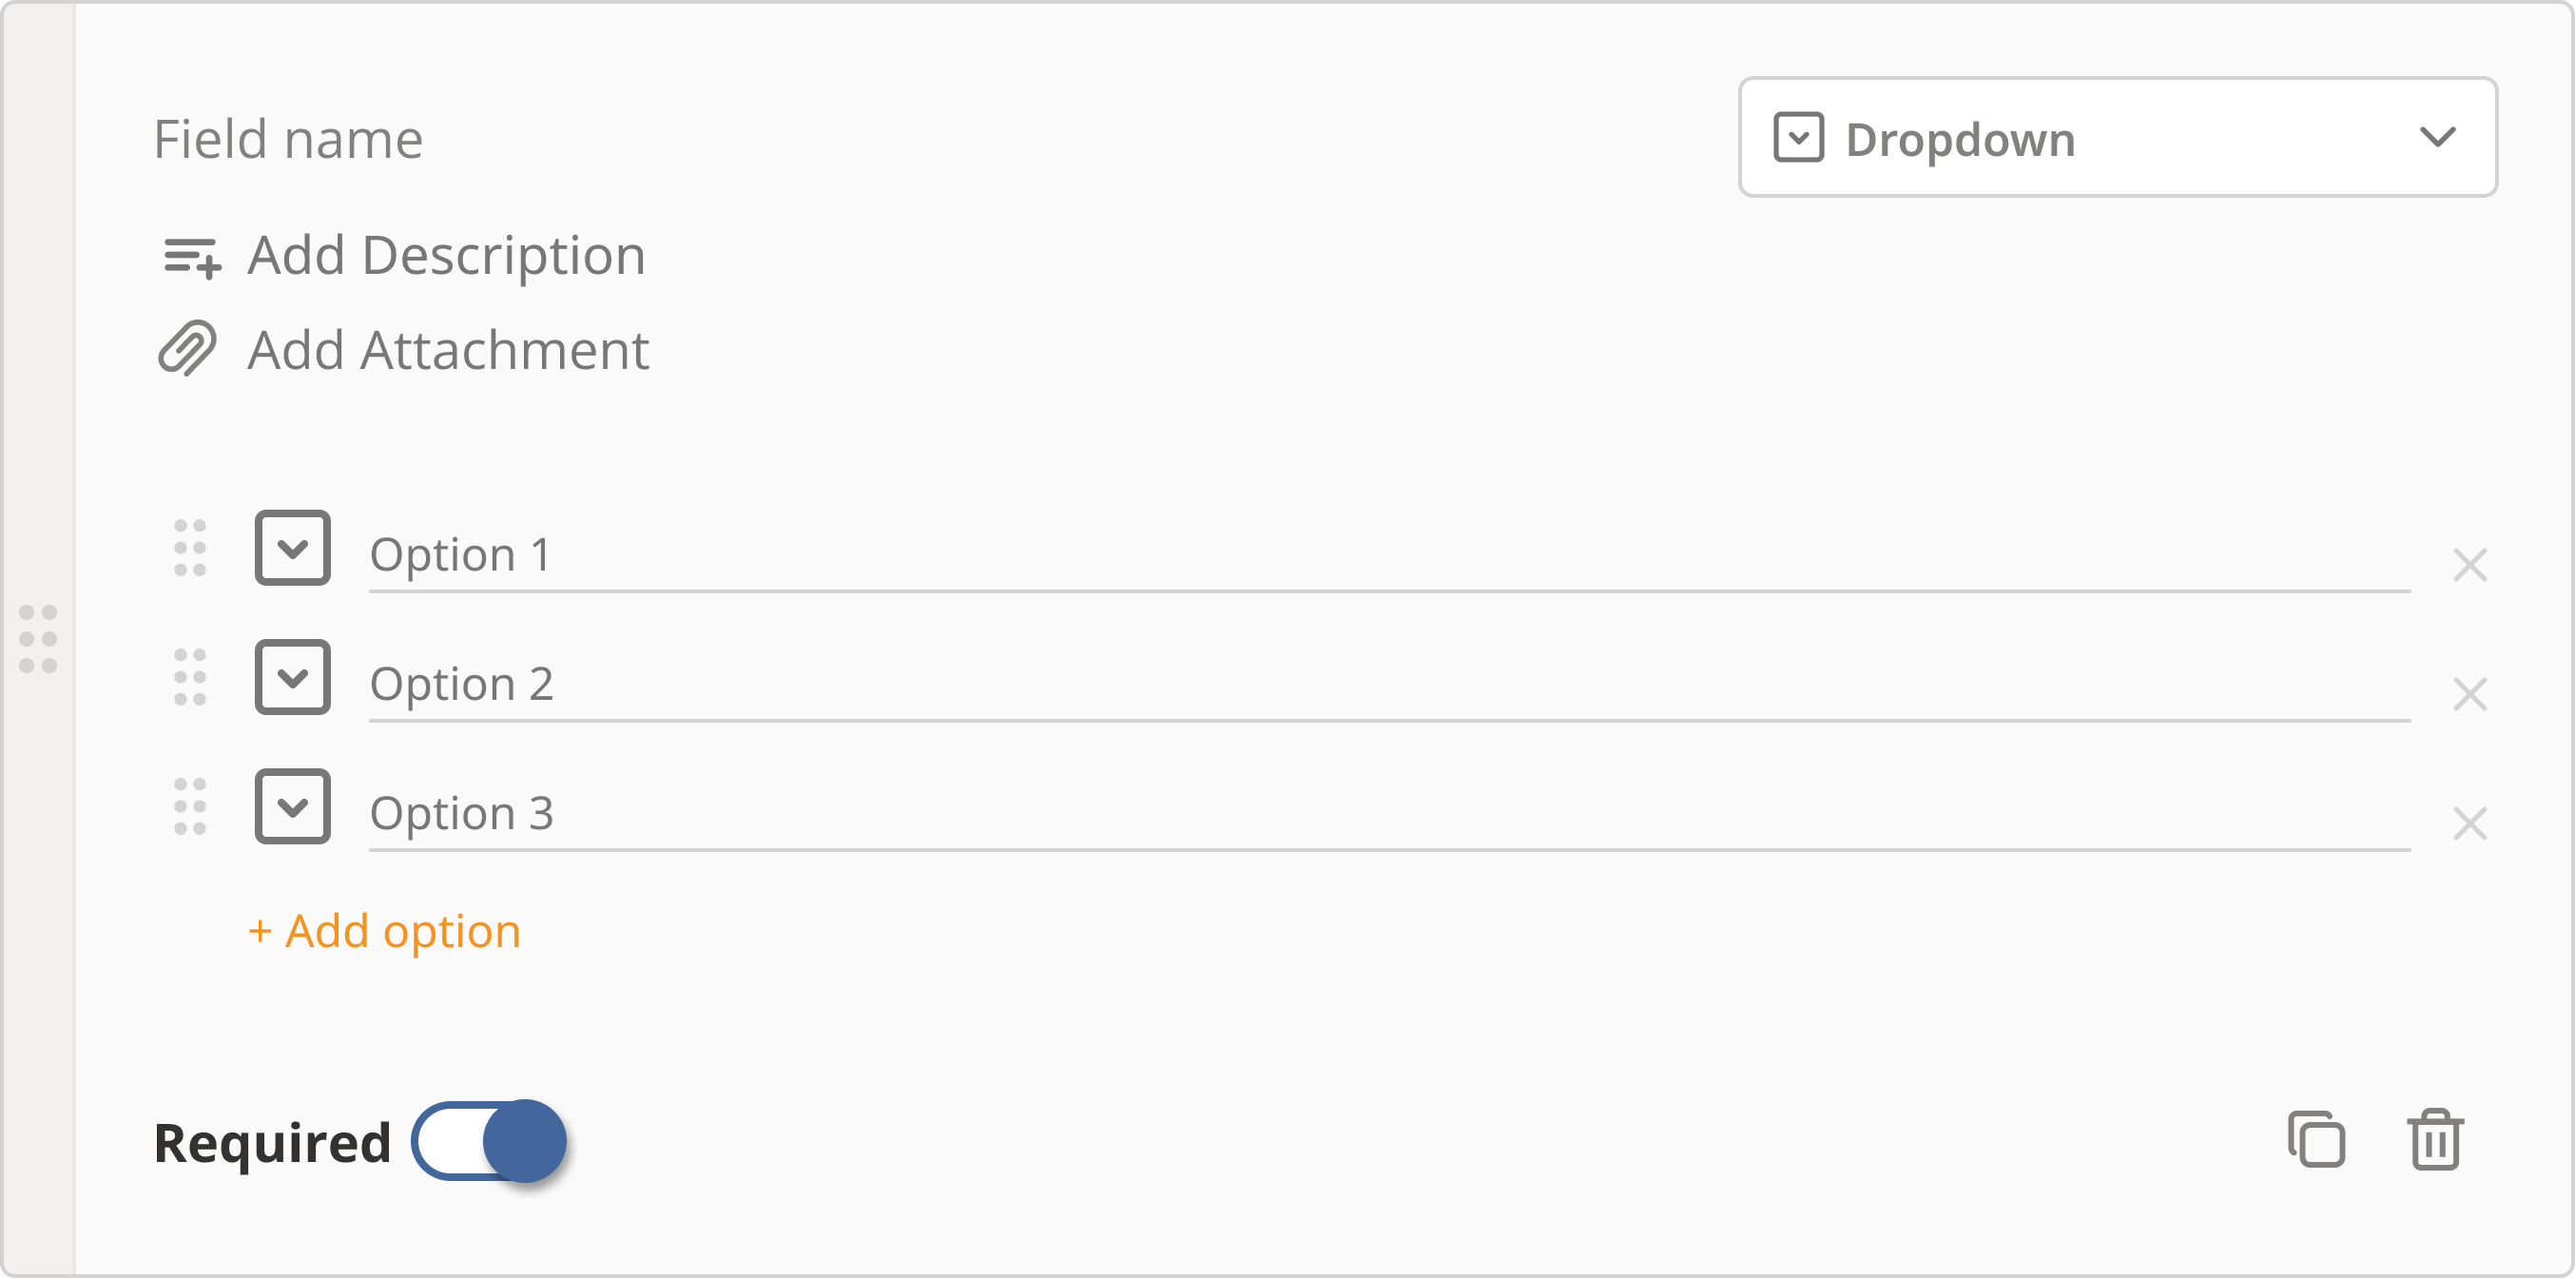
Task: Toggle the Required switch
Action: [489, 1141]
